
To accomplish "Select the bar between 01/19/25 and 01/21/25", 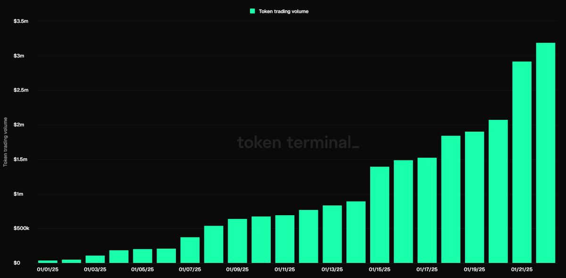I will coord(498,191).
